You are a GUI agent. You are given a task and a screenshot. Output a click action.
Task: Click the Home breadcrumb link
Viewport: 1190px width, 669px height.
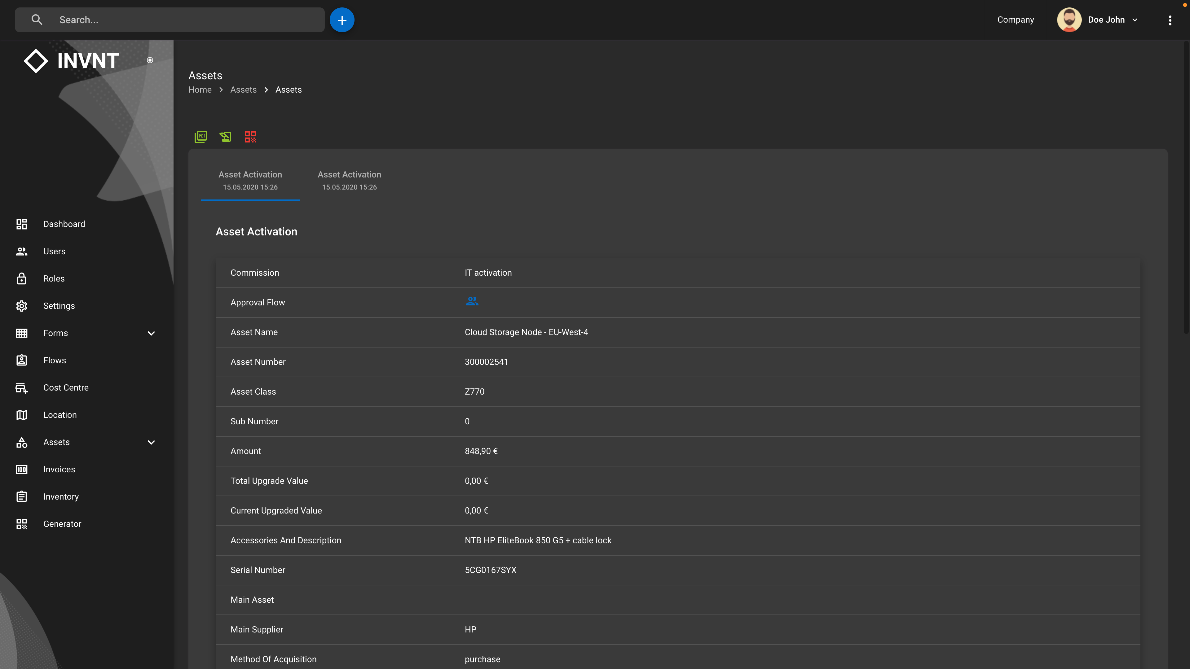point(200,90)
